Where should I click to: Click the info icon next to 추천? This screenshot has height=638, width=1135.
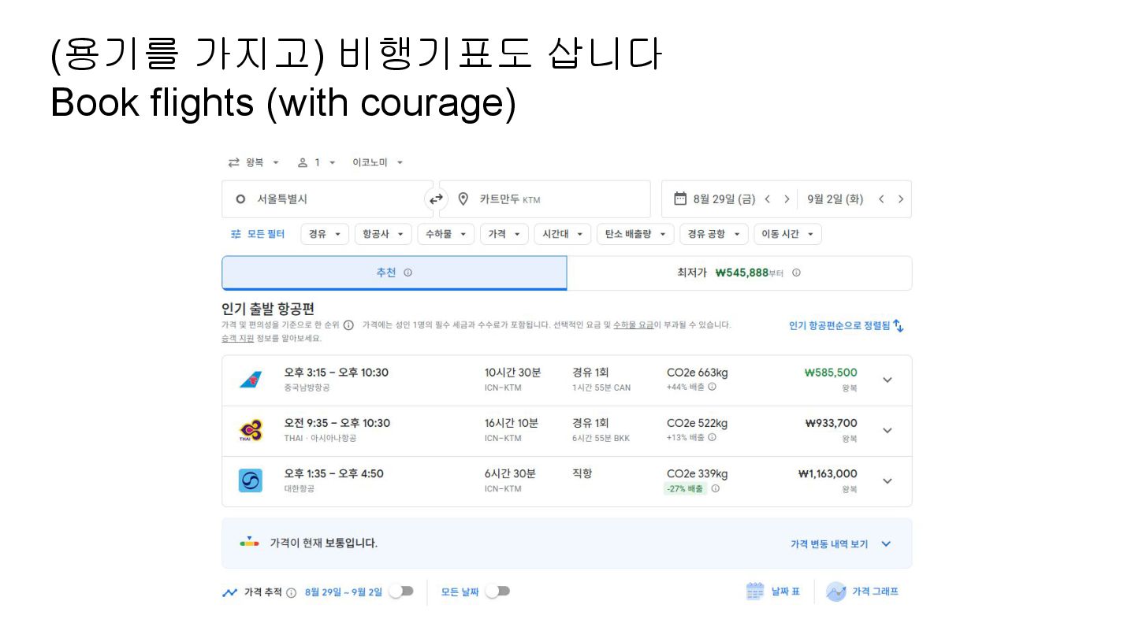(x=407, y=273)
